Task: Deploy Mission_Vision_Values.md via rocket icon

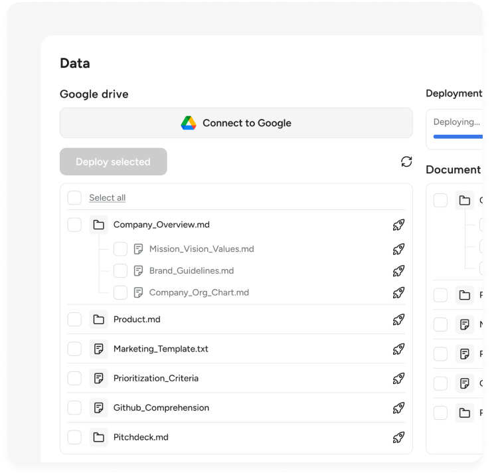Action: click(398, 249)
